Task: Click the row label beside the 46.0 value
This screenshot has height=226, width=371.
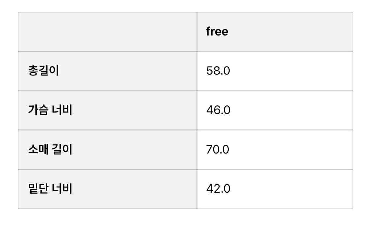Action: [x=50, y=110]
